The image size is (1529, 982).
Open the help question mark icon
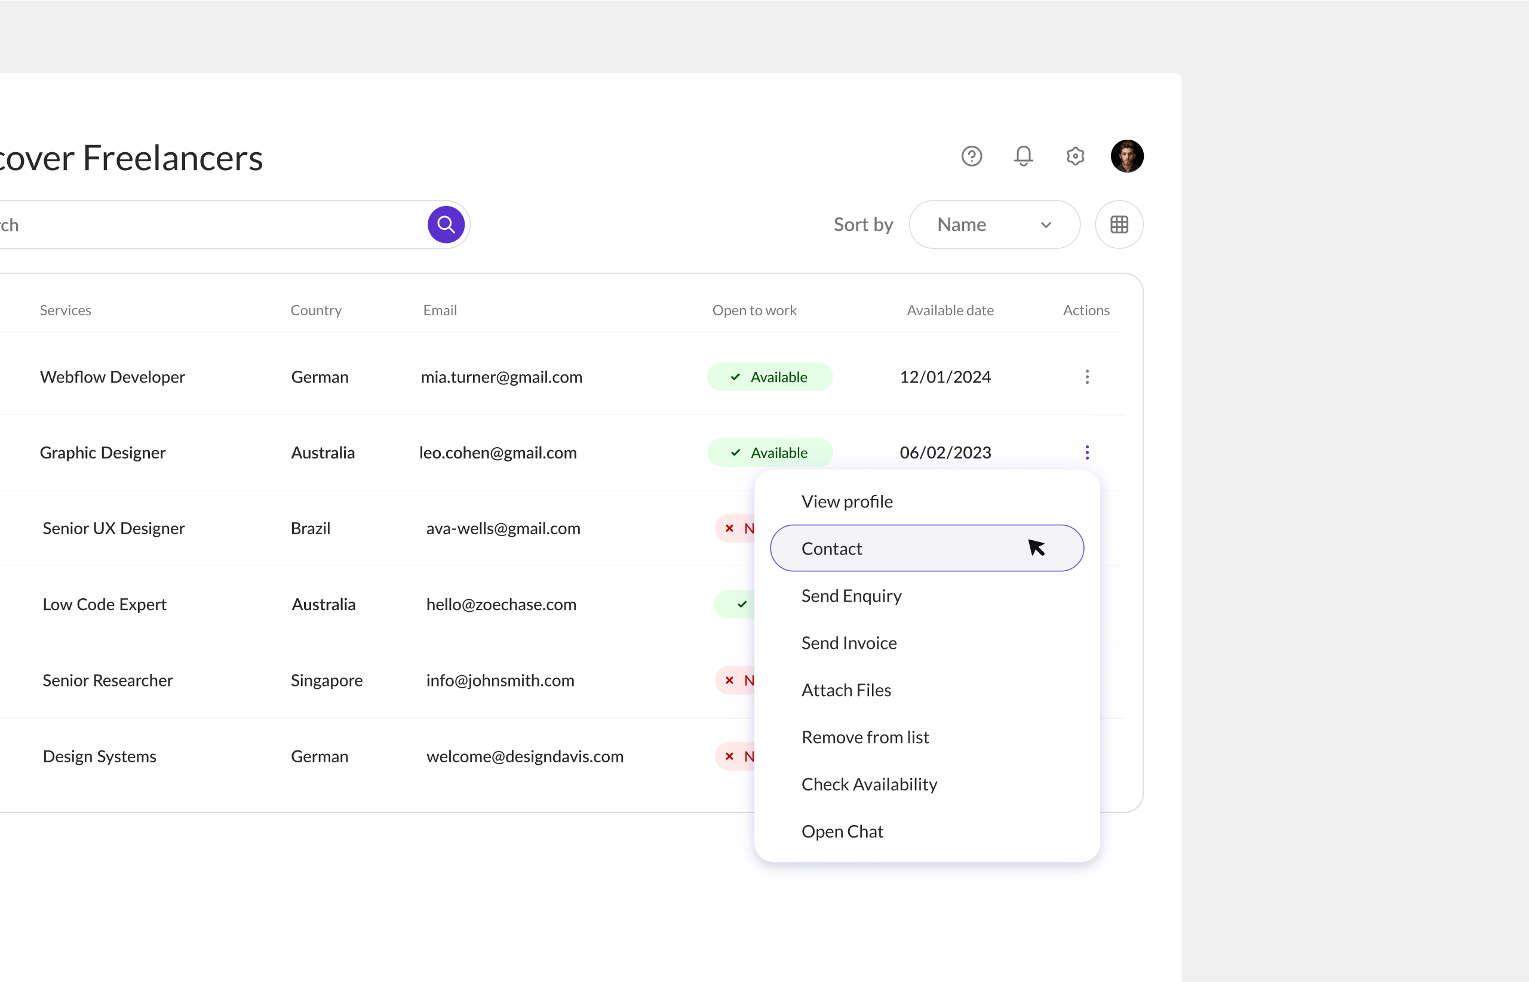coord(972,156)
